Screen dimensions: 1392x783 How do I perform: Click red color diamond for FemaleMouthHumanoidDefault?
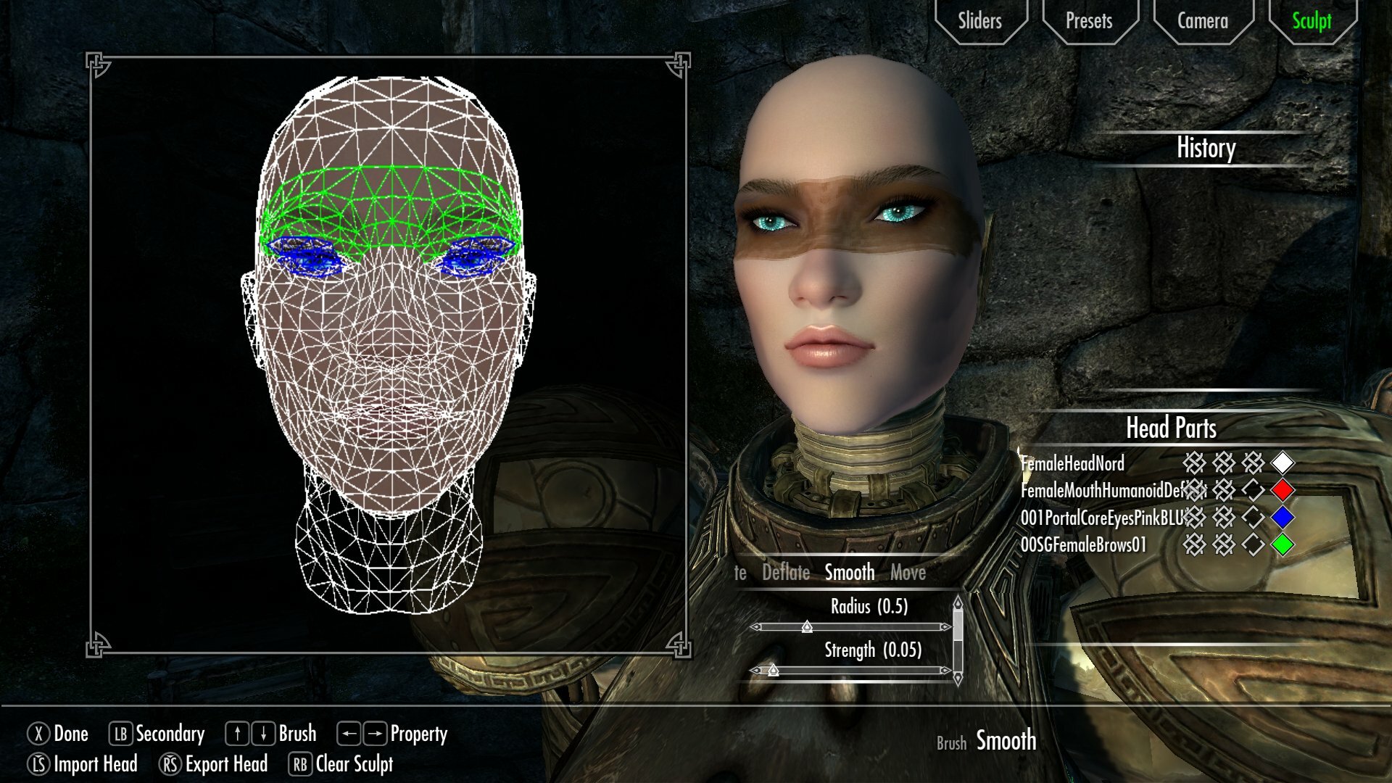pos(1283,490)
